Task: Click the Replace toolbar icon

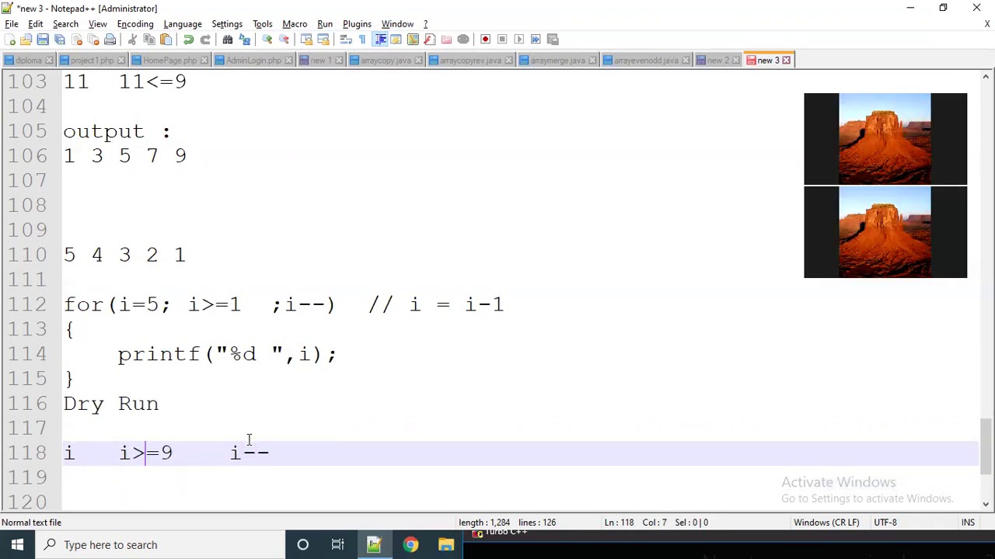Action: 244,39
